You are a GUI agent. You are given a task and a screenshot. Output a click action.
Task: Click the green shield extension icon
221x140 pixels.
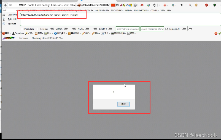(214, 5)
